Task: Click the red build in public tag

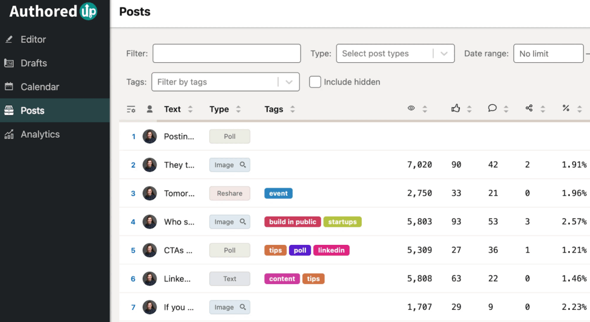Action: (293, 222)
